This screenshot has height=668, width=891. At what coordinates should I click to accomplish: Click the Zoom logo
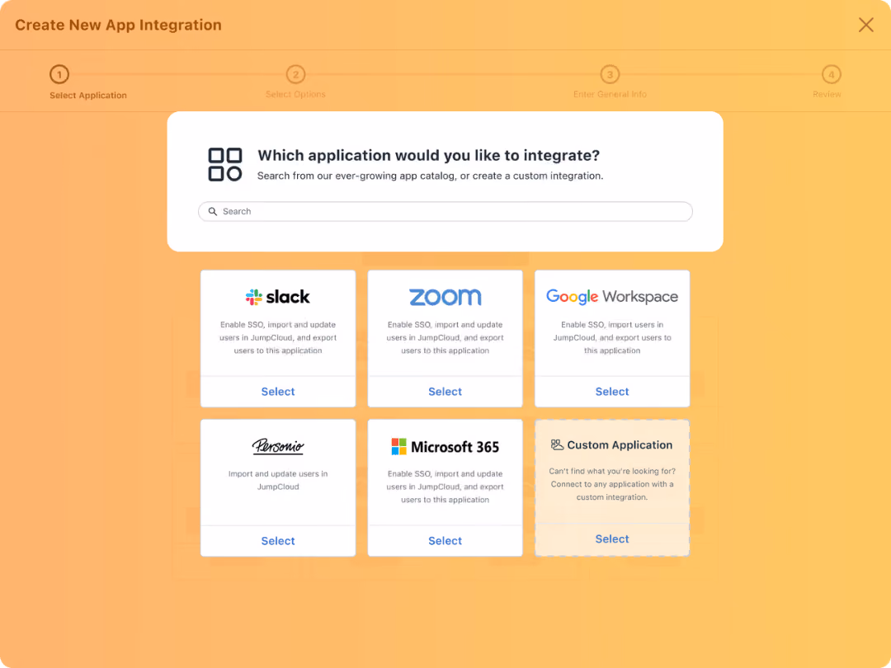point(445,297)
